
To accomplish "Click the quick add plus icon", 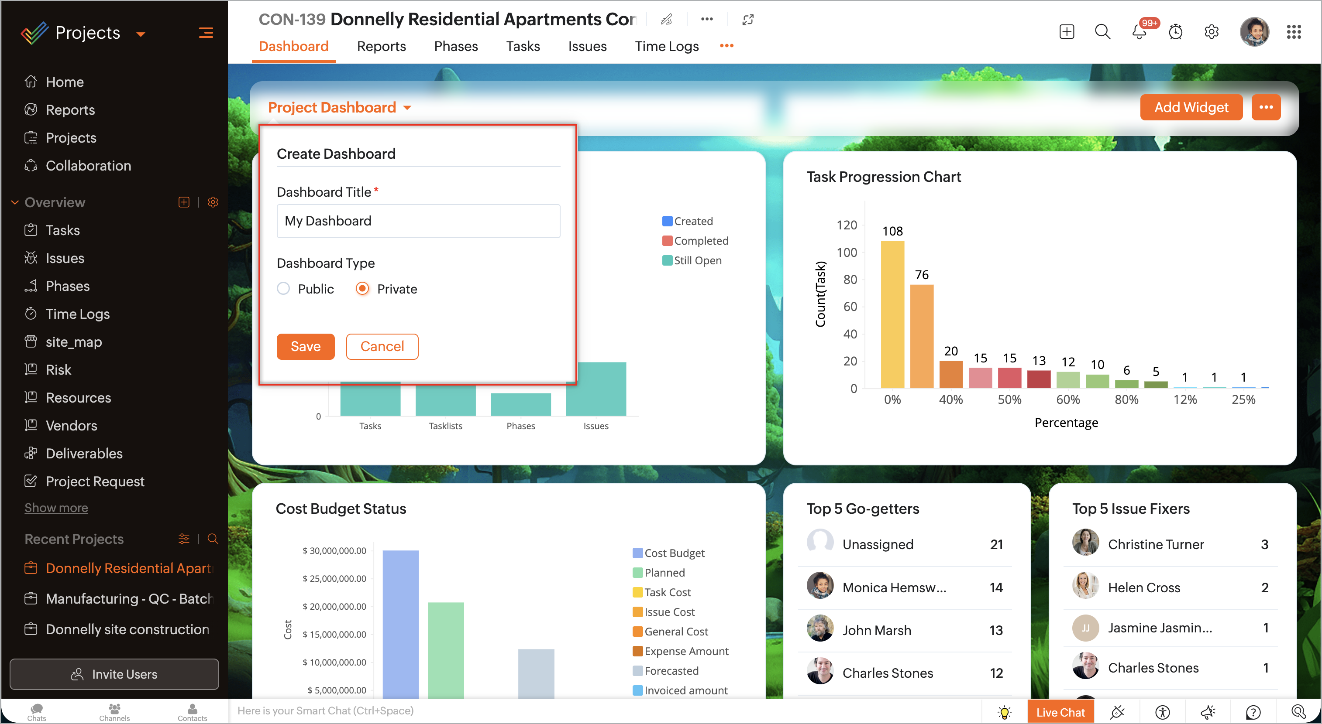I will point(1067,32).
